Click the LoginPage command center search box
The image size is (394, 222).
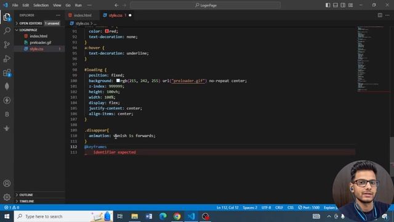click(x=206, y=5)
